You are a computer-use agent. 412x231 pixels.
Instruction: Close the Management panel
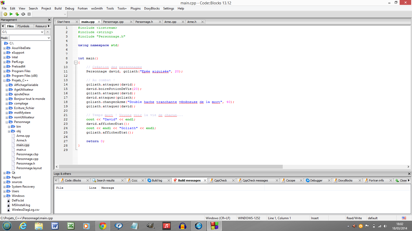pos(49,20)
